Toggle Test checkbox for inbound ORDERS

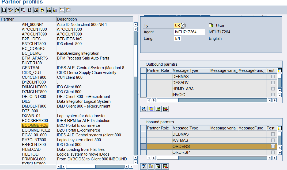click(x=273, y=147)
